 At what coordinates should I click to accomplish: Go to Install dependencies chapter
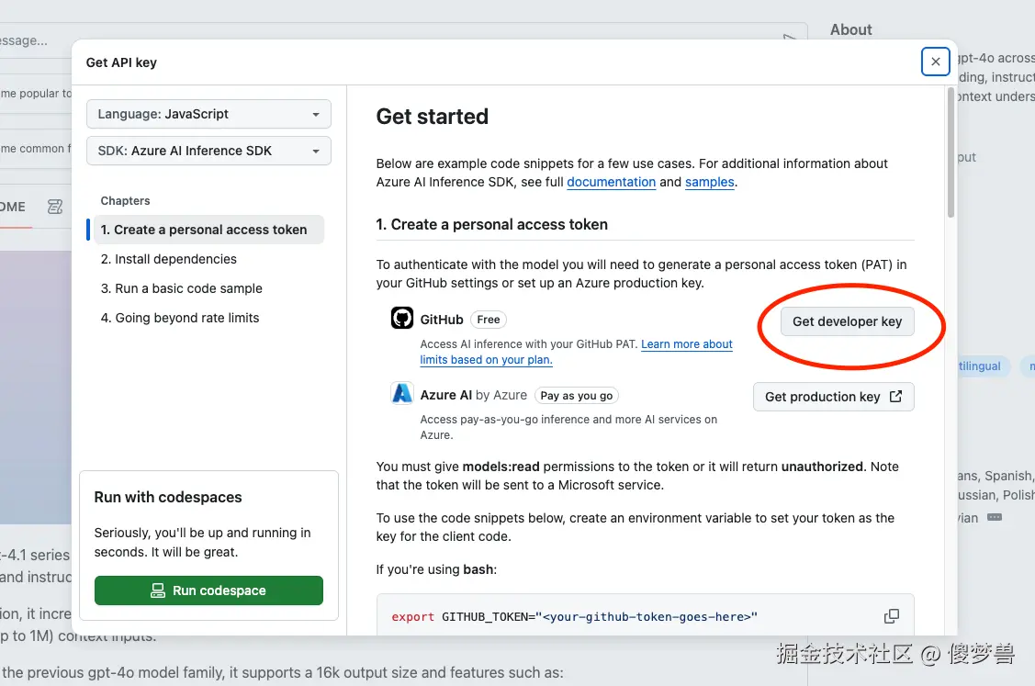[x=169, y=259]
